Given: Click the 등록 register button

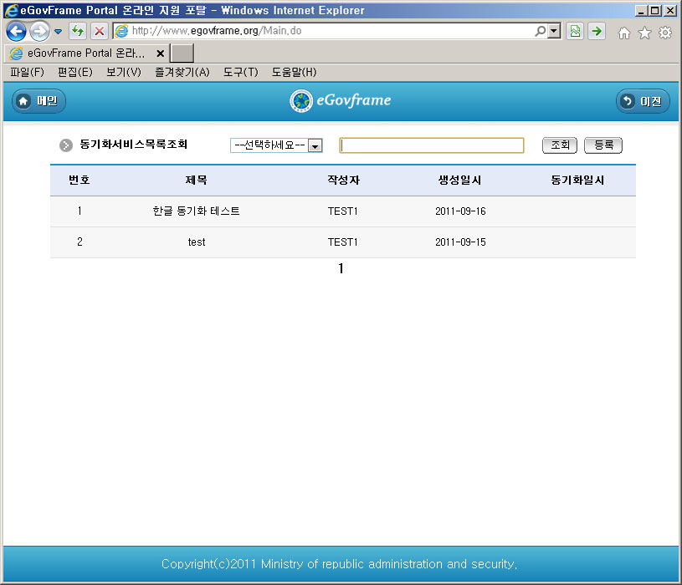Looking at the screenshot, I should pyautogui.click(x=603, y=145).
